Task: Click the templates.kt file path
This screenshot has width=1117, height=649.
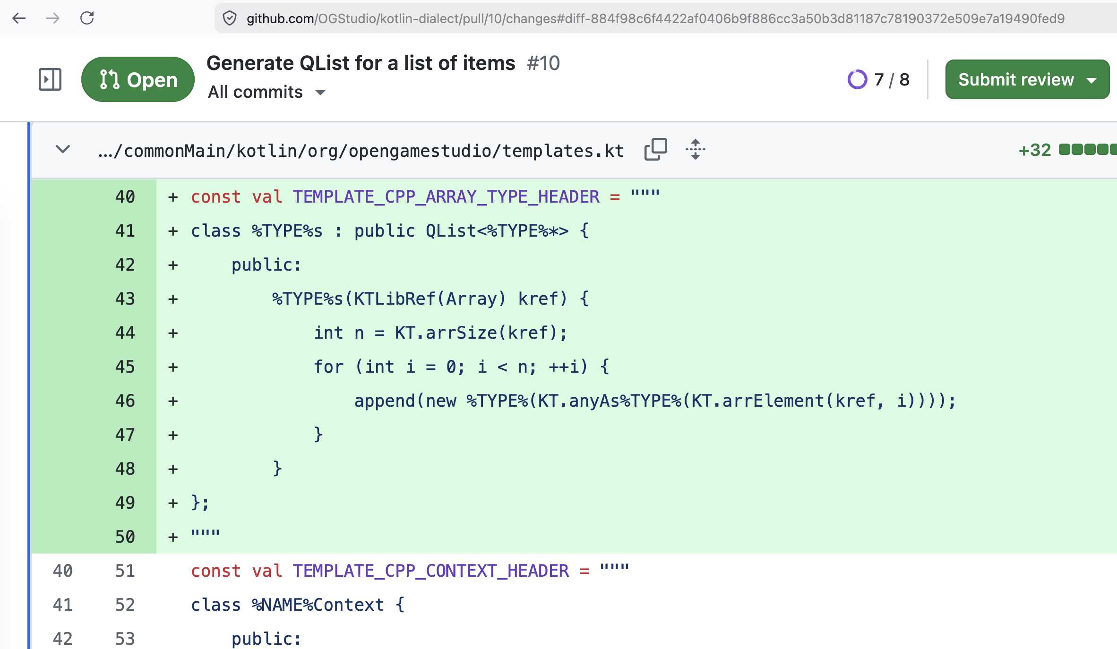Action: click(361, 151)
